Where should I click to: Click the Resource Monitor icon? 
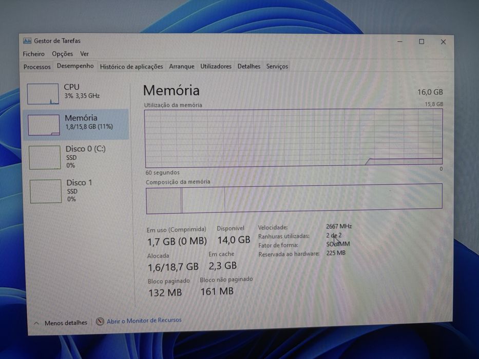click(x=100, y=322)
